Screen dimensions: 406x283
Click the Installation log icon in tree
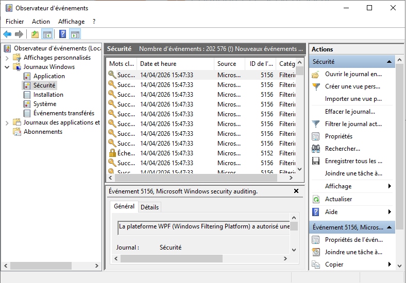coord(27,95)
